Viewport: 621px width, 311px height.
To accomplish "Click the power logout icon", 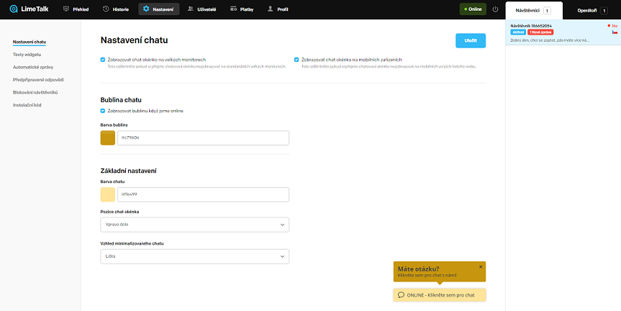I will 495,9.
